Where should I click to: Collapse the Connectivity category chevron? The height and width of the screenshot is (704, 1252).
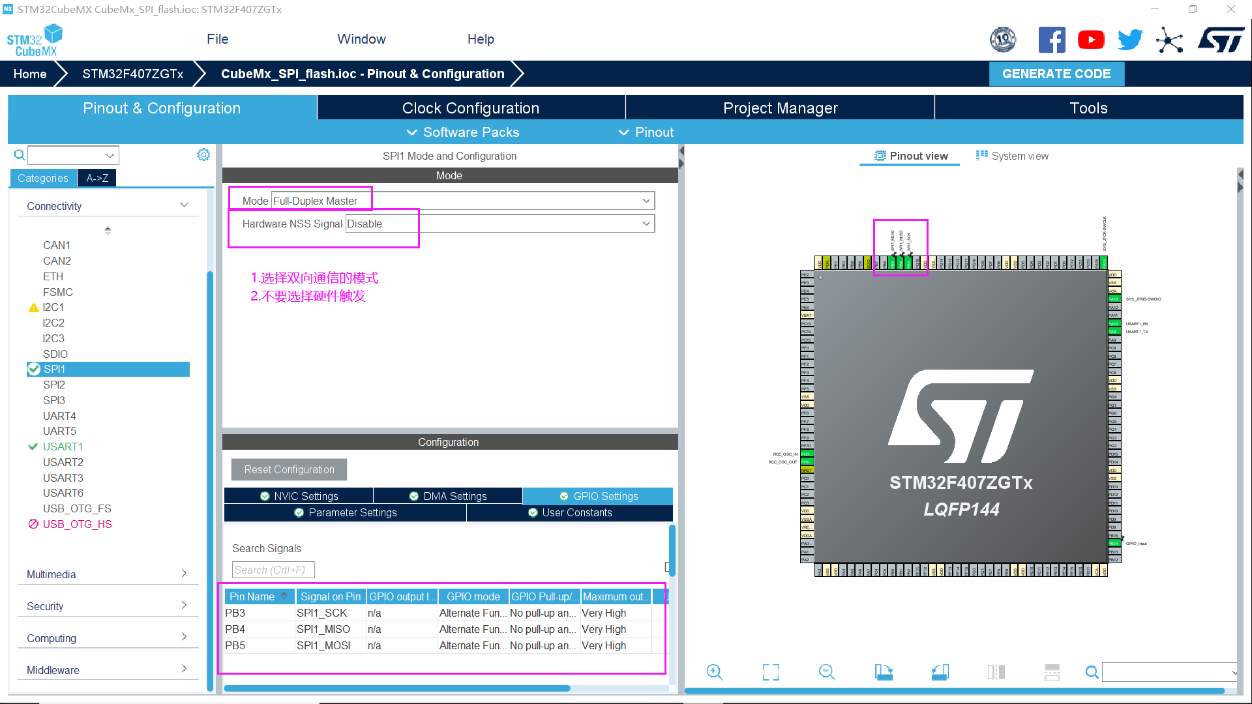tap(183, 204)
